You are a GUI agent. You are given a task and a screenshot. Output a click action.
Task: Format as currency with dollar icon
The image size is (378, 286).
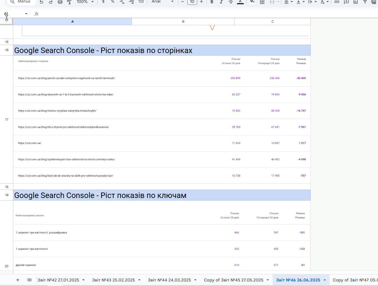pos(103,2)
